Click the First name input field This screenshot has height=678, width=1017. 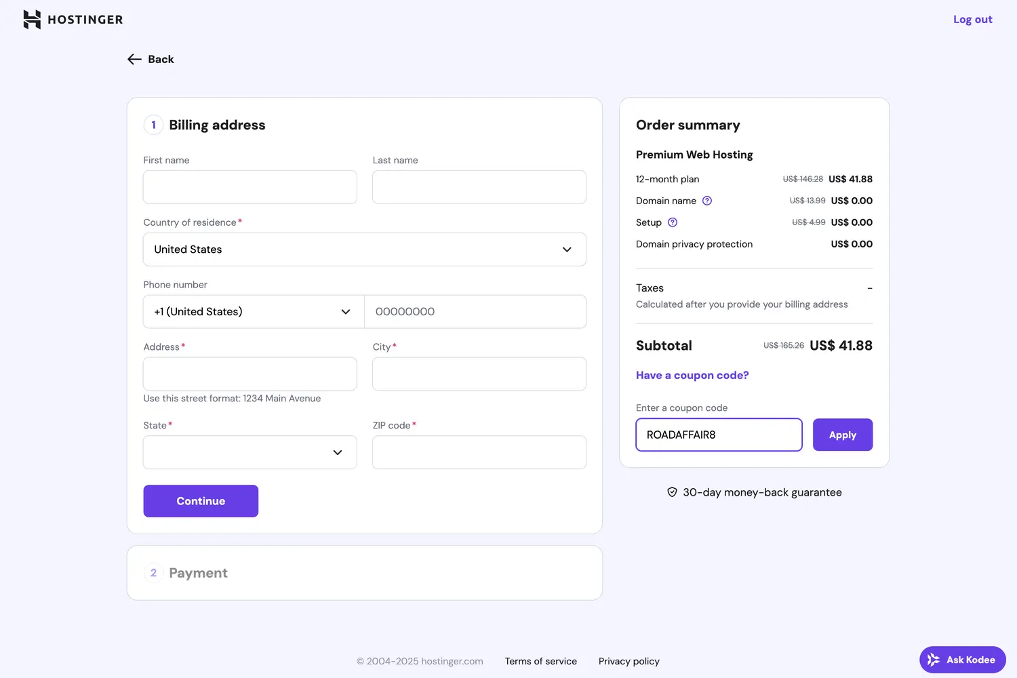[250, 187]
